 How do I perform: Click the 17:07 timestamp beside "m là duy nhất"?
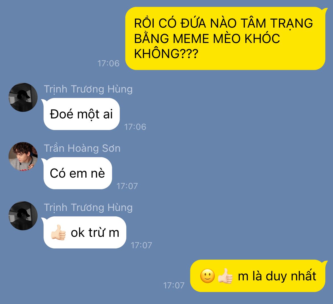click(x=174, y=285)
